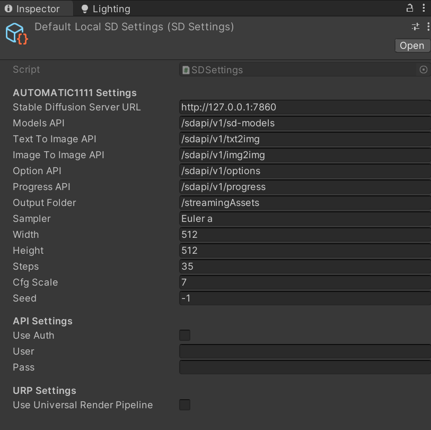Toggle Use Universal Render Pipeline checkbox
The height and width of the screenshot is (430, 431).
point(184,405)
